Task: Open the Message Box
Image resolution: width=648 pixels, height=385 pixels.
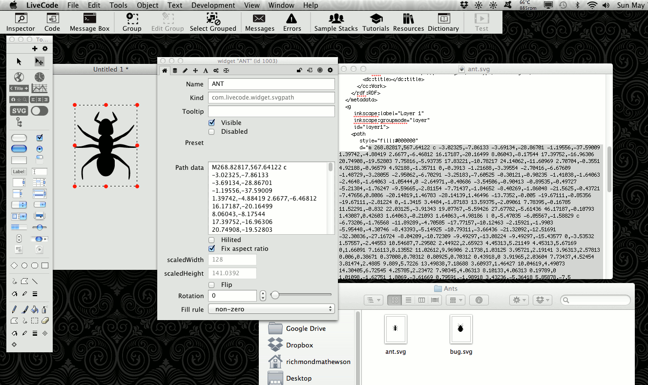Action: pos(90,22)
